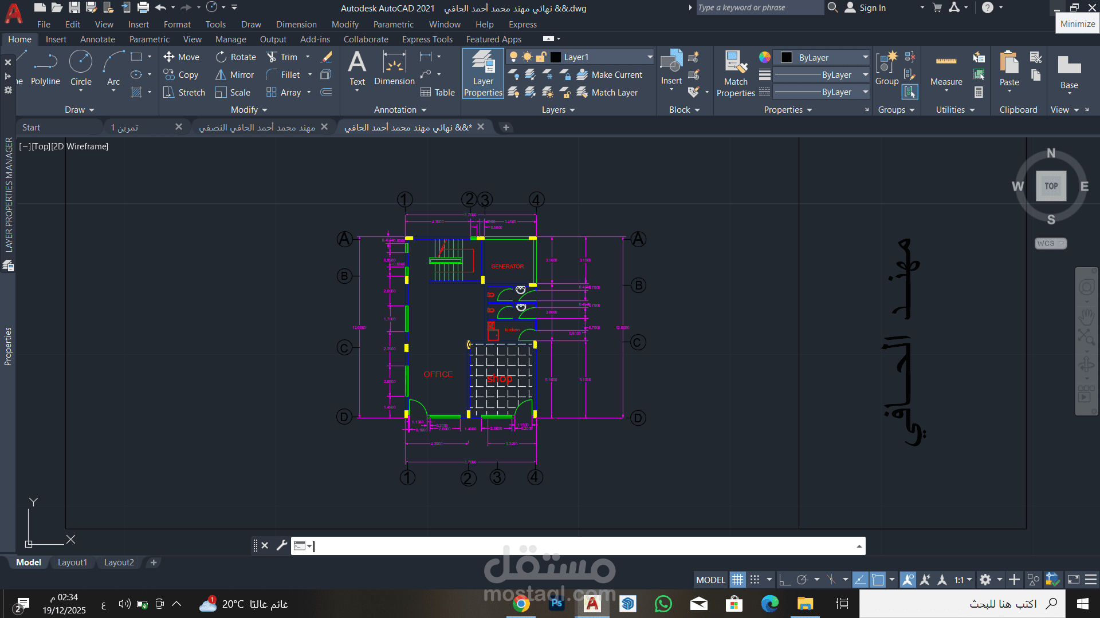Select the Fillet tool

tap(283, 75)
